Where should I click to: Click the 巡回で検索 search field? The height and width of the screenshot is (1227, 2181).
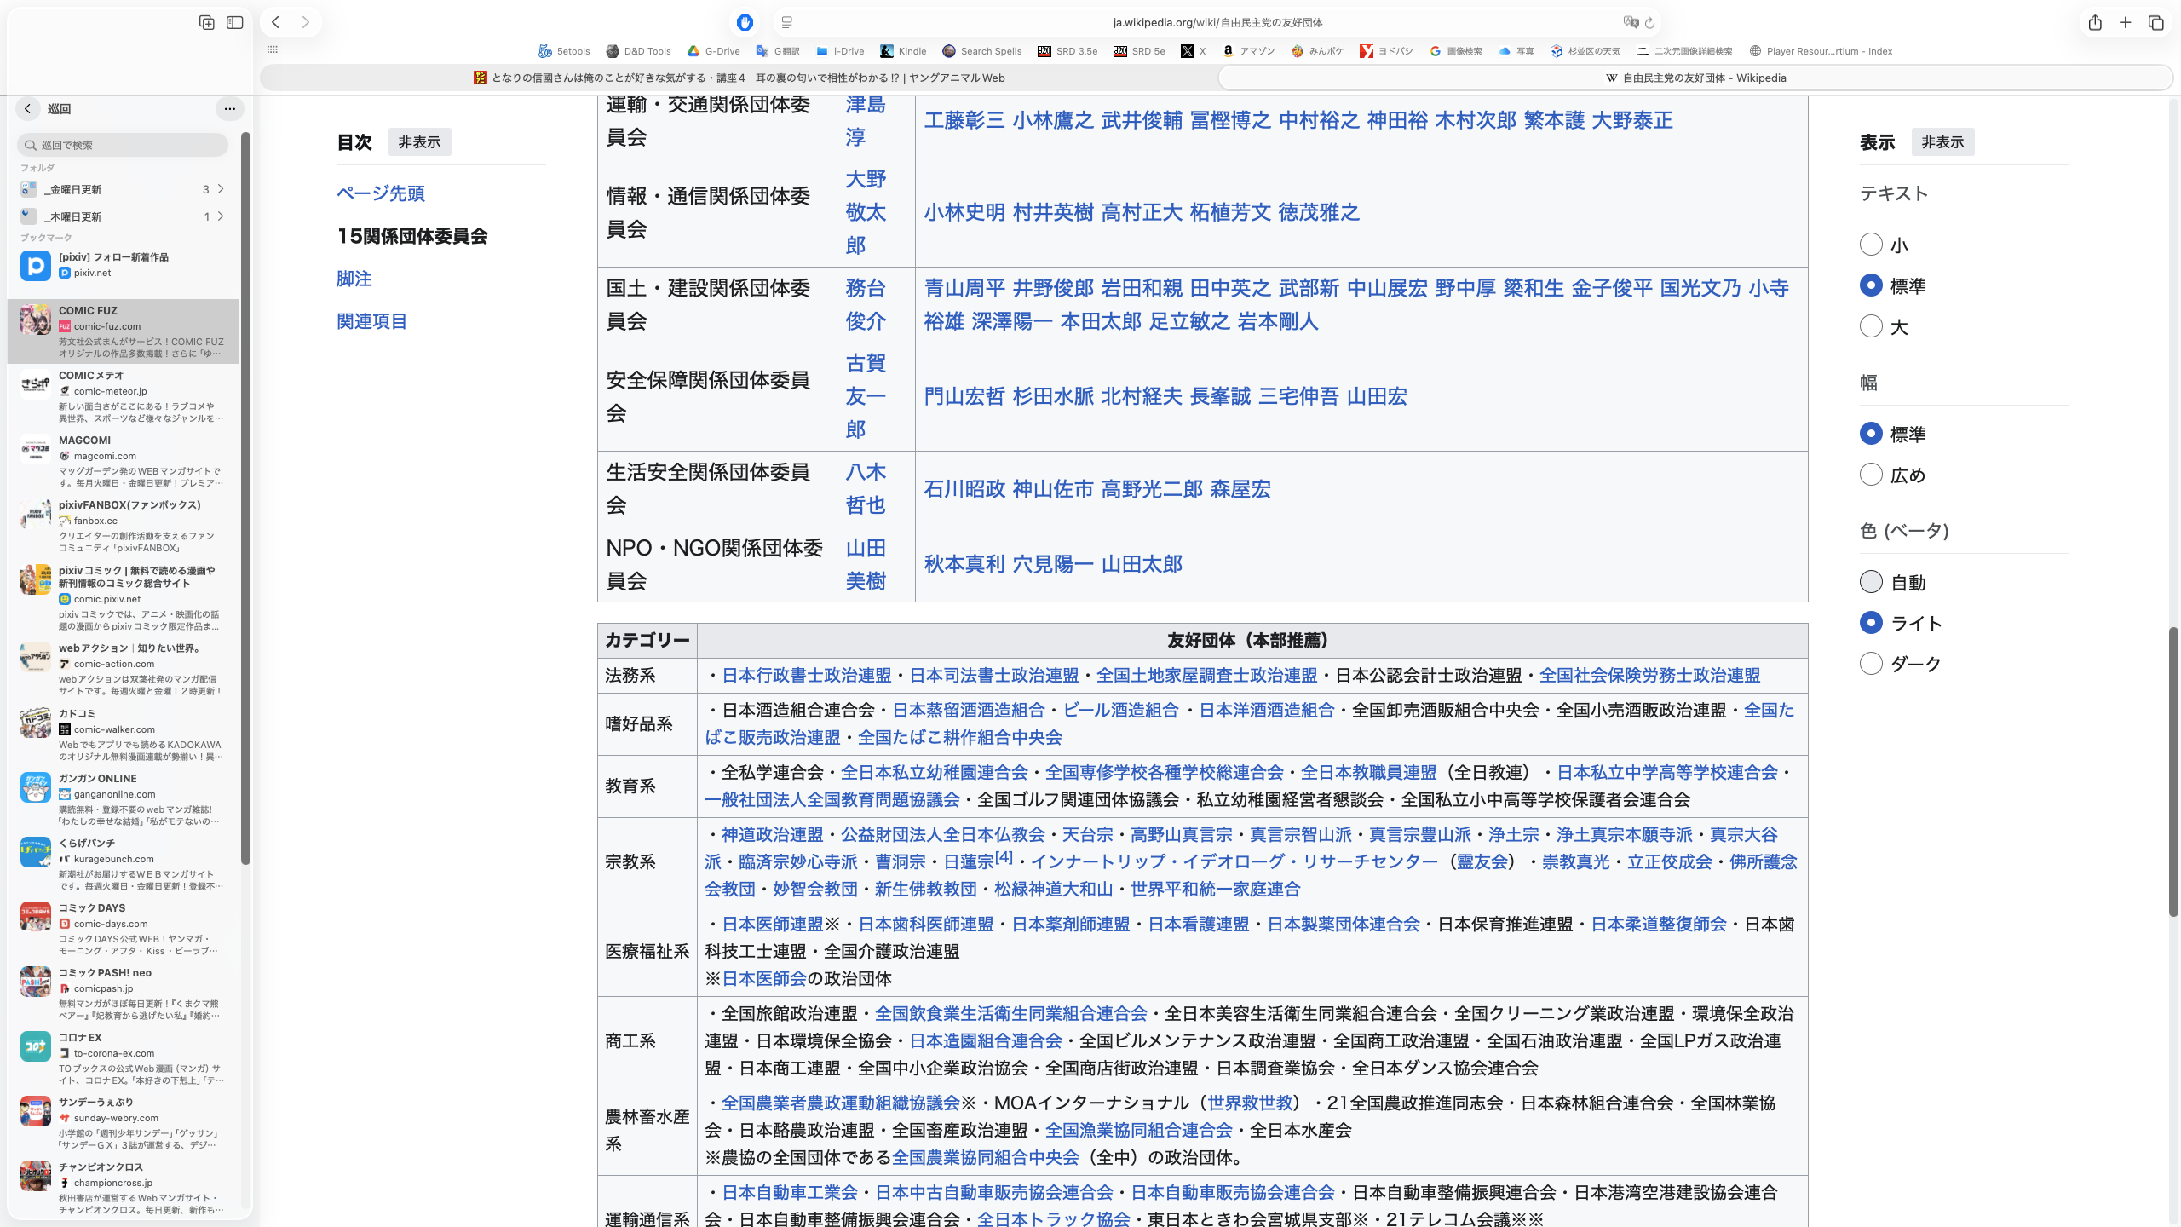click(x=124, y=145)
